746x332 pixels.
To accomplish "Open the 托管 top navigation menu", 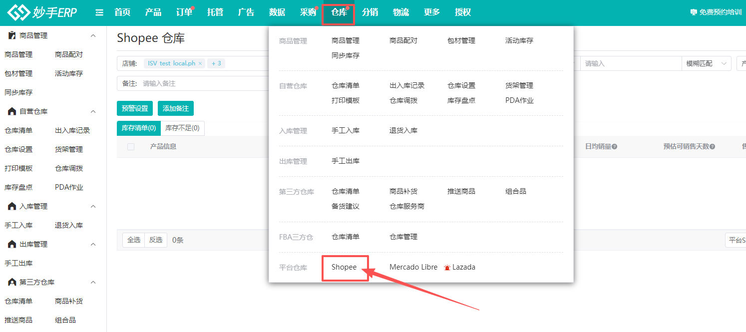I will tap(215, 12).
